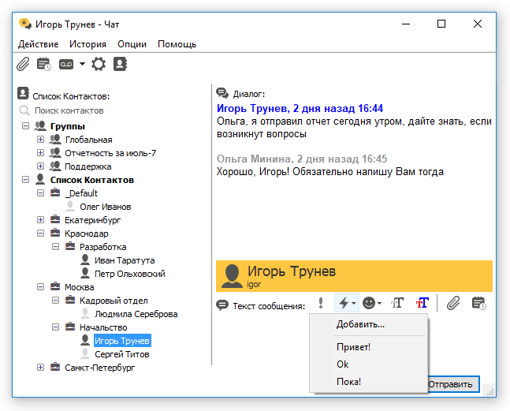Click message header Ольга Минина, 2 дня назад 16:45
This screenshot has width=510, height=411.
click(302, 159)
